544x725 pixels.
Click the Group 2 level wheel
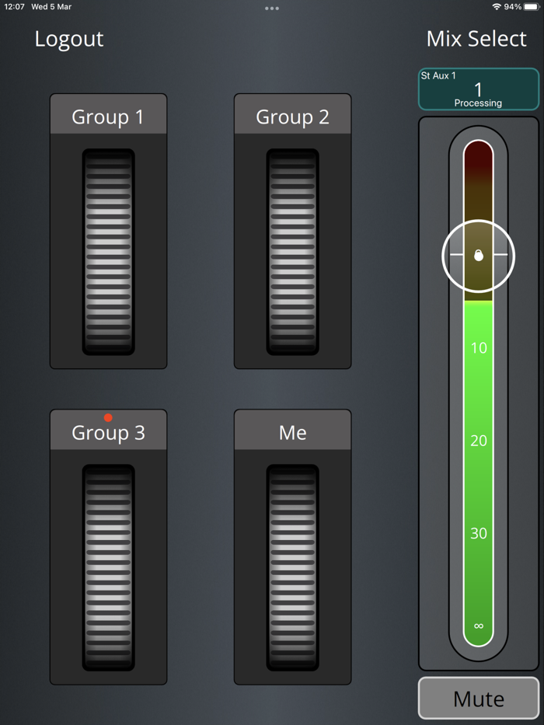coord(292,252)
